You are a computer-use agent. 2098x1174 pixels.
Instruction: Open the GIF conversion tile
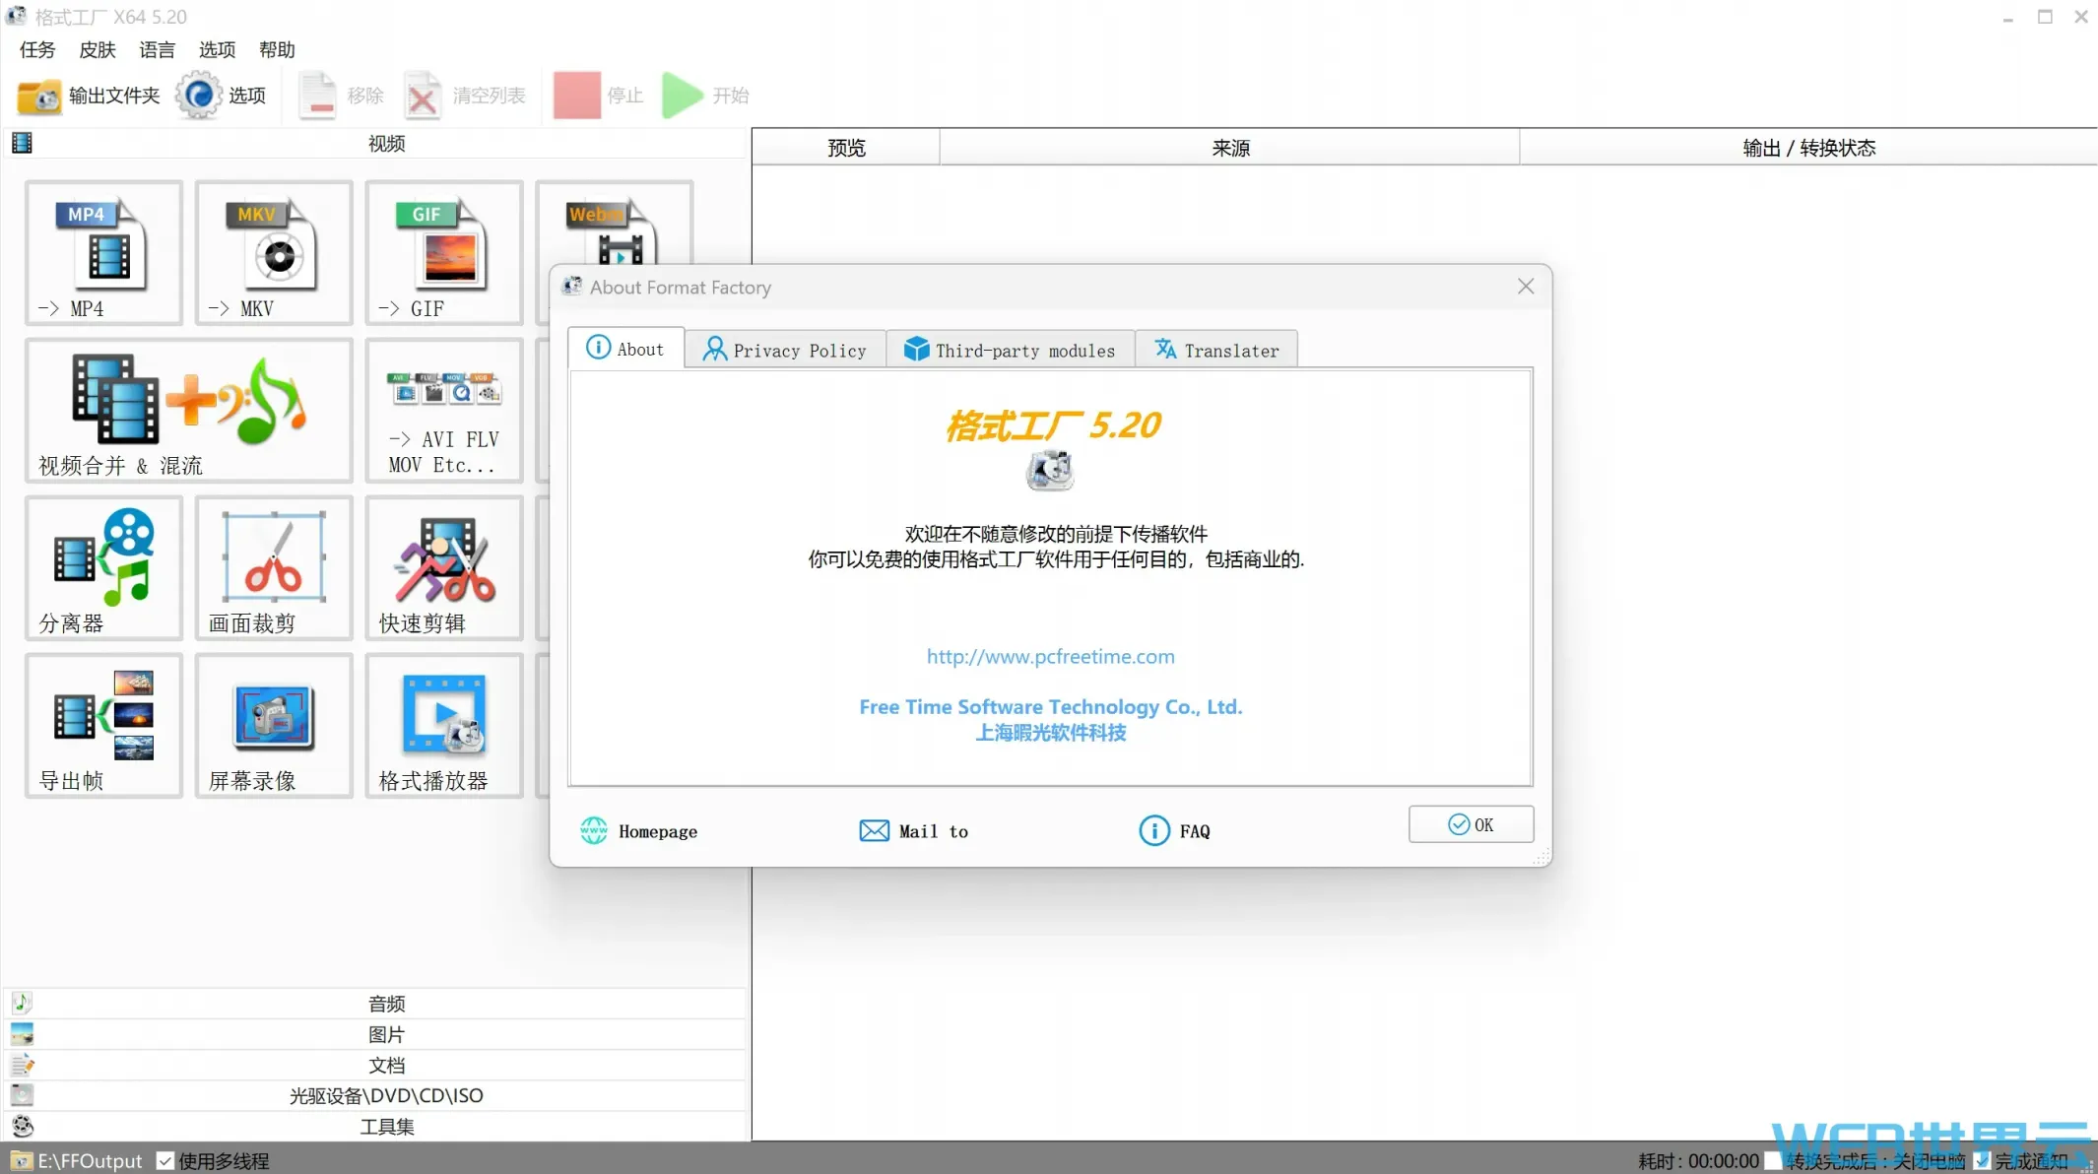443,253
